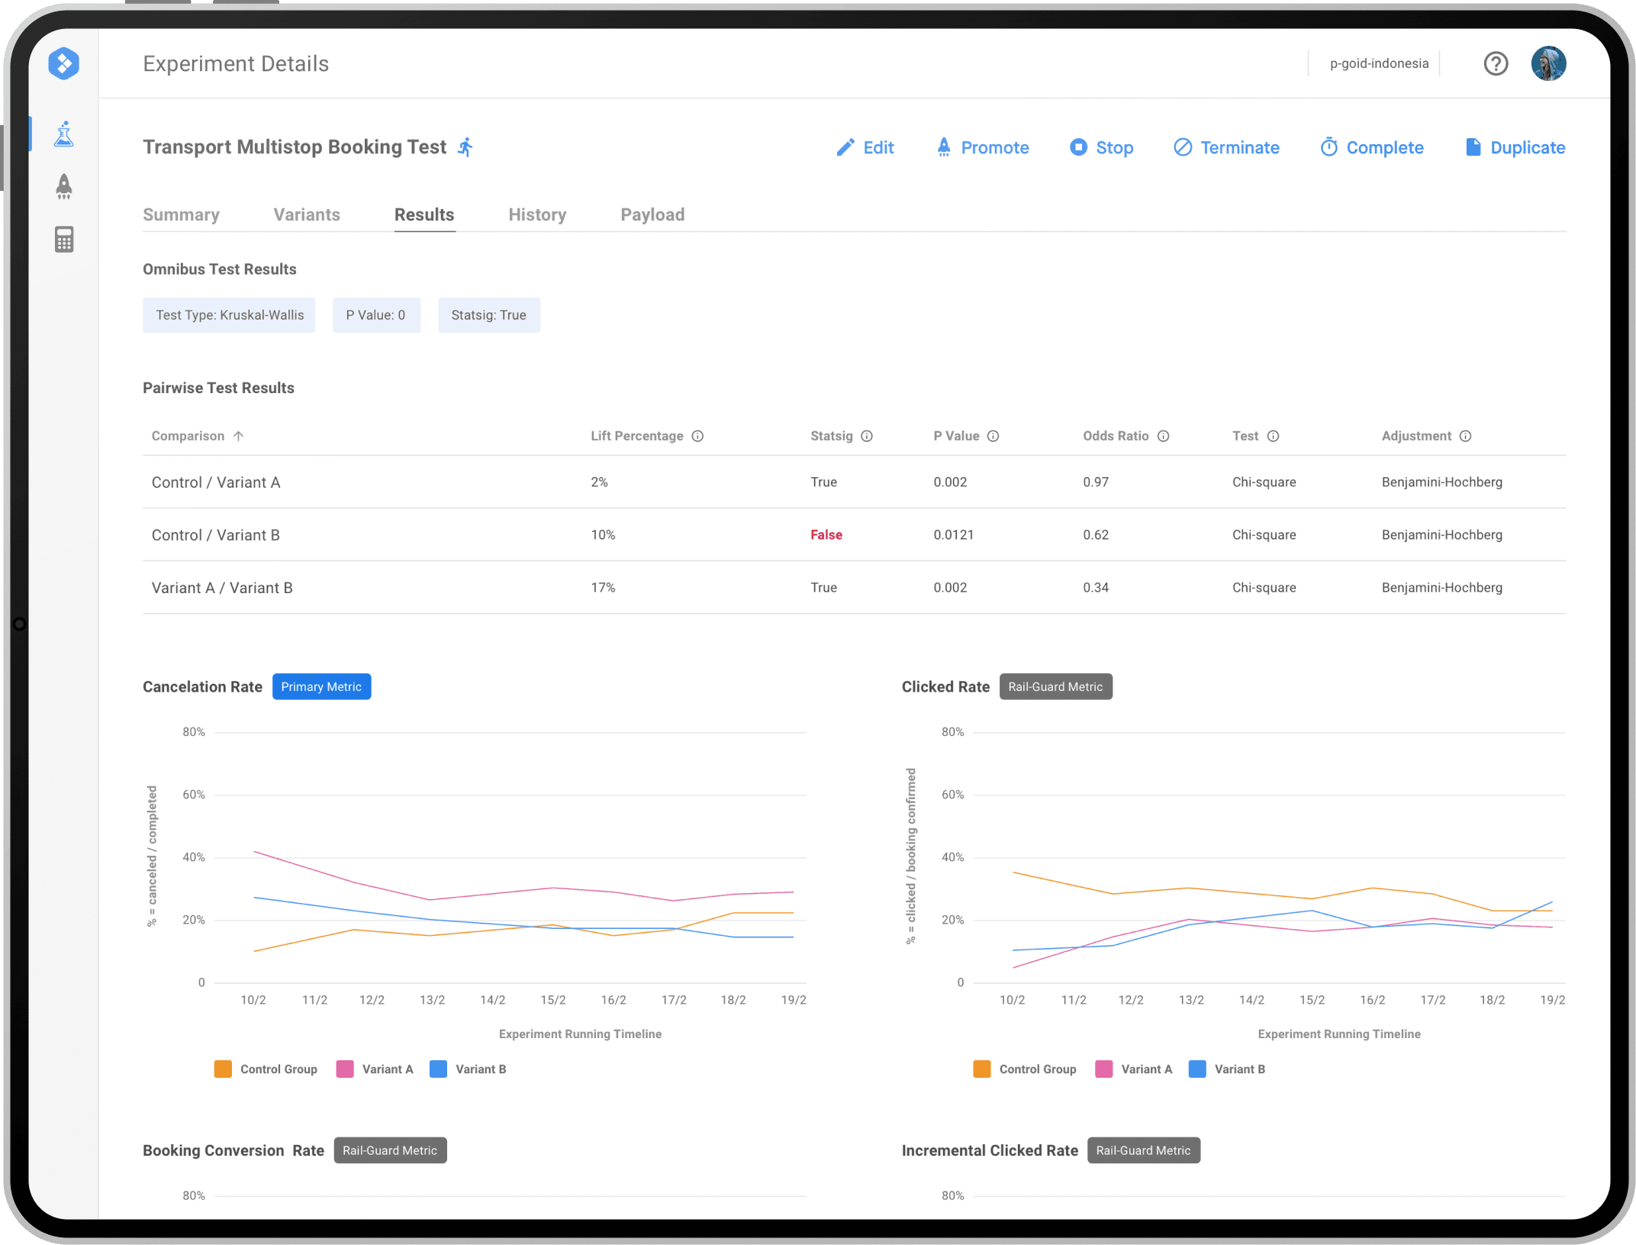Switch to the History tab
1636x1245 pixels.
pyautogui.click(x=537, y=214)
